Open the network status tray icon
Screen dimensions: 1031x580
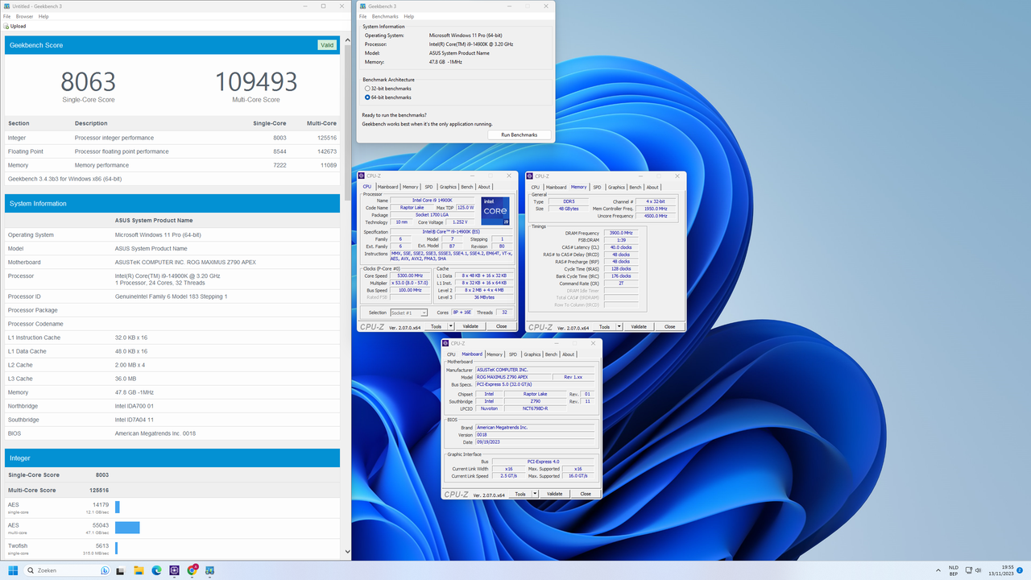[x=969, y=570]
